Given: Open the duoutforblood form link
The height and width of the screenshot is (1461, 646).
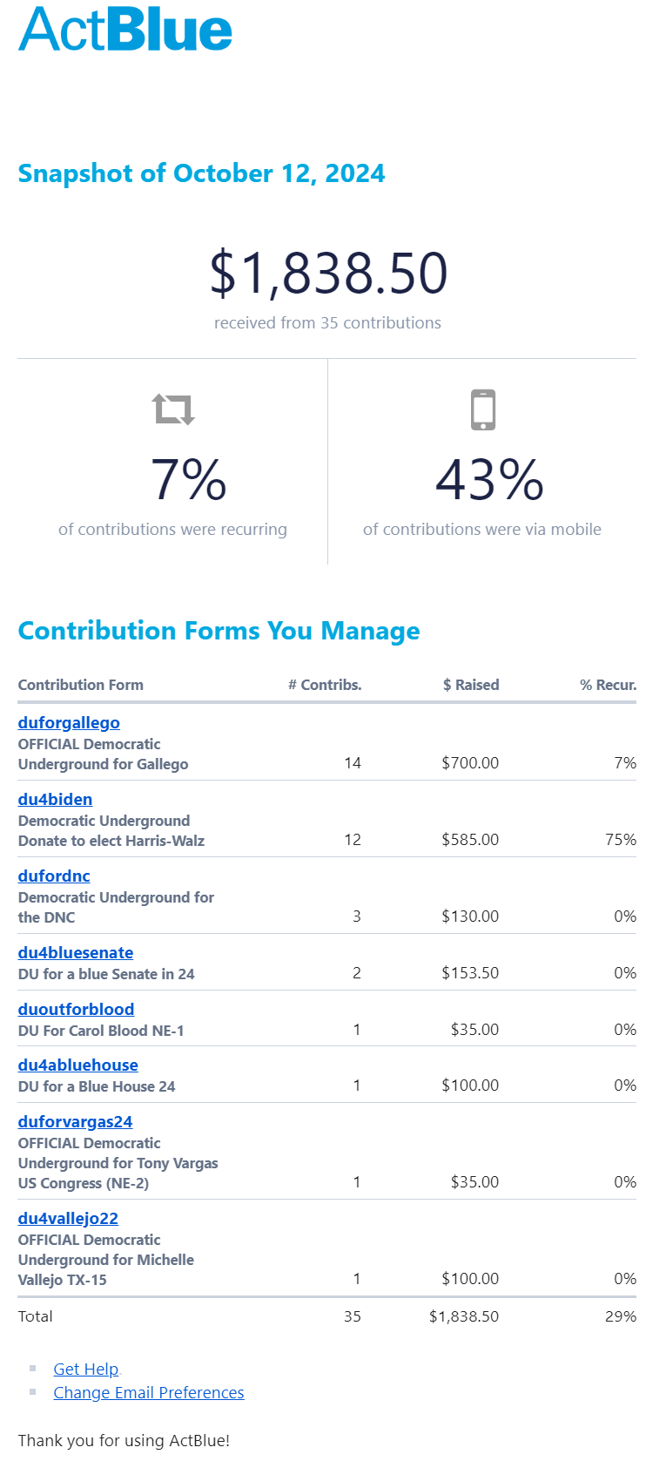Looking at the screenshot, I should 76,1009.
